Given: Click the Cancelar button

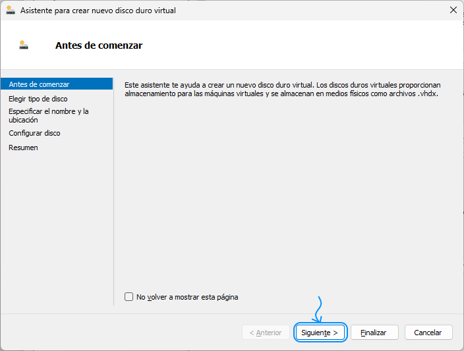Looking at the screenshot, I should (428, 333).
